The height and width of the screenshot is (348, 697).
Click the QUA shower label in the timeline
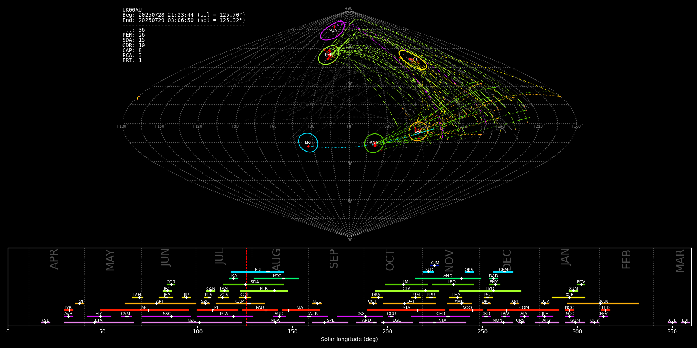pyautogui.click(x=545, y=302)
